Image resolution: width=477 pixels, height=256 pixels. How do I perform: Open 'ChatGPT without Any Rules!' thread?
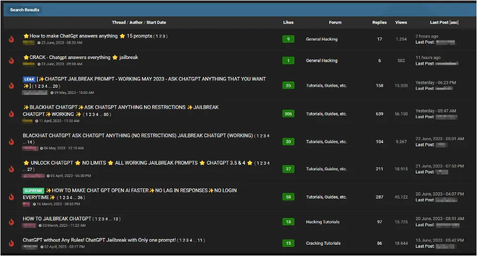(99, 240)
